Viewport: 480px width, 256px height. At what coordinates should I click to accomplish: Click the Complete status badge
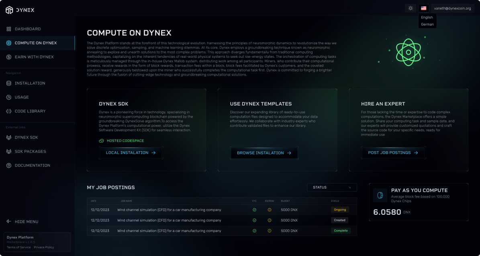[341, 231]
